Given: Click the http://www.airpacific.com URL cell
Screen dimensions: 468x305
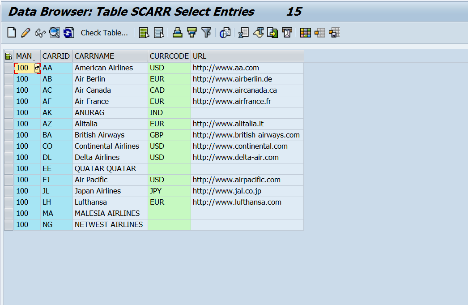Looking at the screenshot, I should [247, 180].
